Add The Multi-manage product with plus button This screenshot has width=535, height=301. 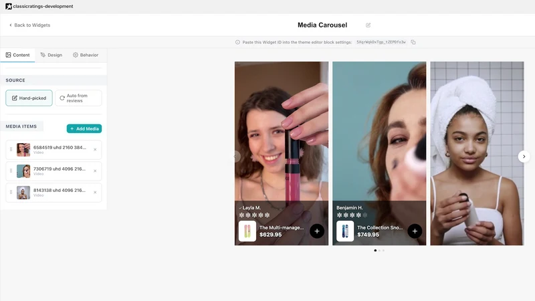click(317, 231)
